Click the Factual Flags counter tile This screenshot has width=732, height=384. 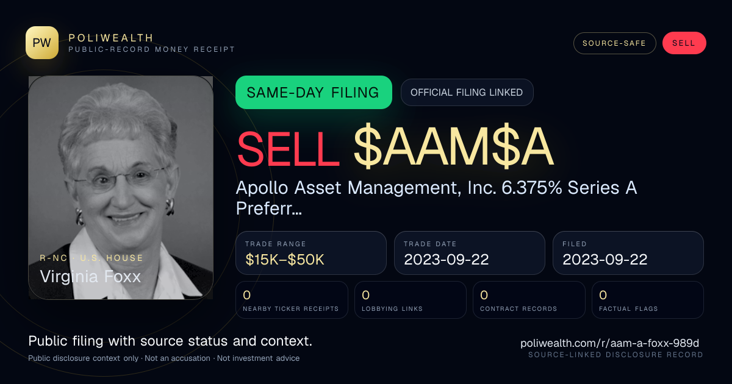click(648, 300)
